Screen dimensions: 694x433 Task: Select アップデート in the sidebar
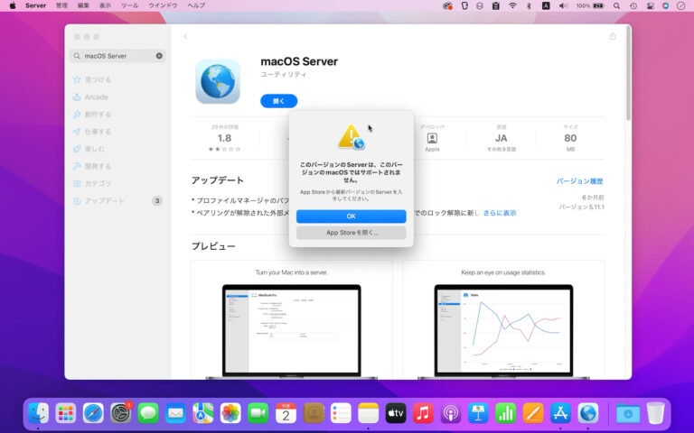point(117,200)
